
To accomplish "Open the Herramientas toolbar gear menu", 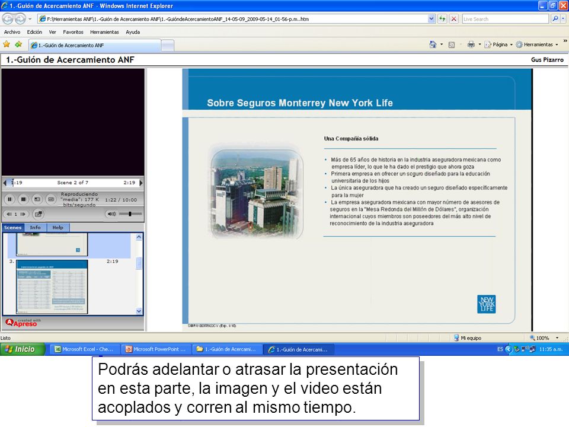I will (x=537, y=44).
